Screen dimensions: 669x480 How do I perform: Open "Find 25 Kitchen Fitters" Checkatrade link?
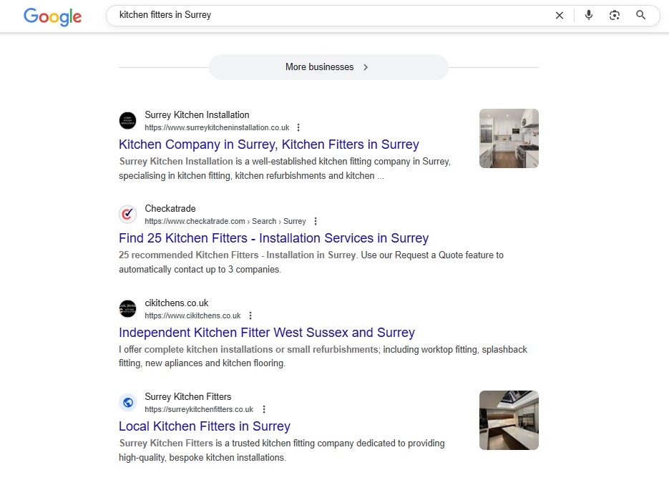click(x=273, y=238)
